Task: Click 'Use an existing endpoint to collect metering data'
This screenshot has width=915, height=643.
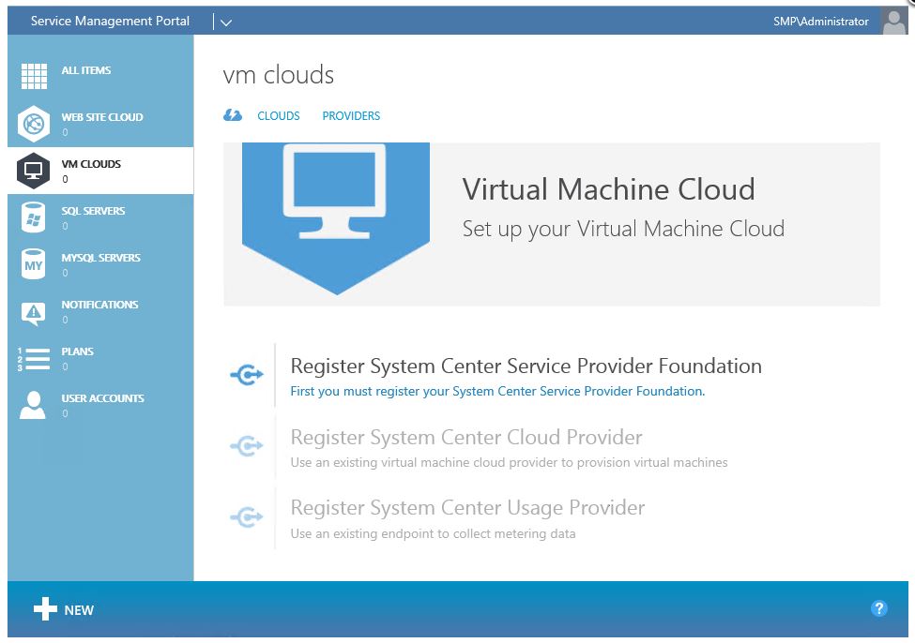Action: point(433,533)
